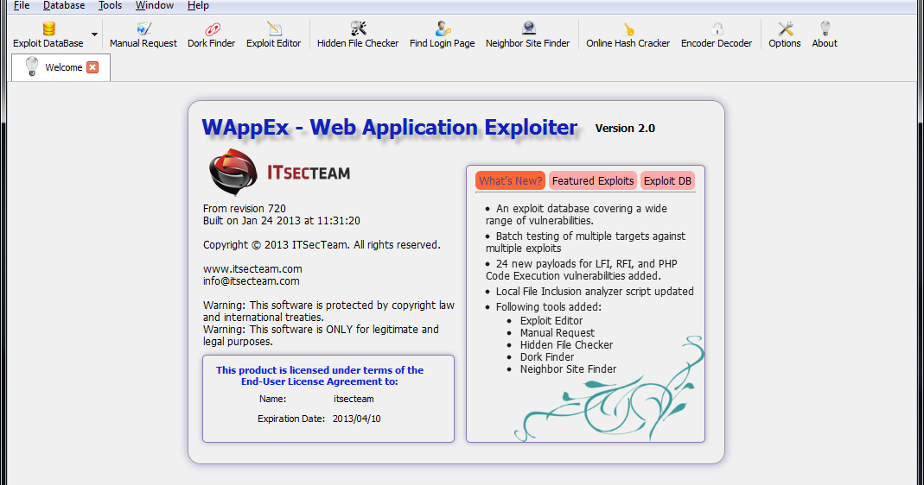Click the WAppEx - Web Application Exploiter title
Viewport: 924px width, 485px height.
390,128
